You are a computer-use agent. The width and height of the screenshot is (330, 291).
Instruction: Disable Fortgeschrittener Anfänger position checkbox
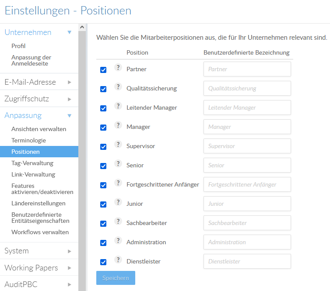[x=103, y=185]
